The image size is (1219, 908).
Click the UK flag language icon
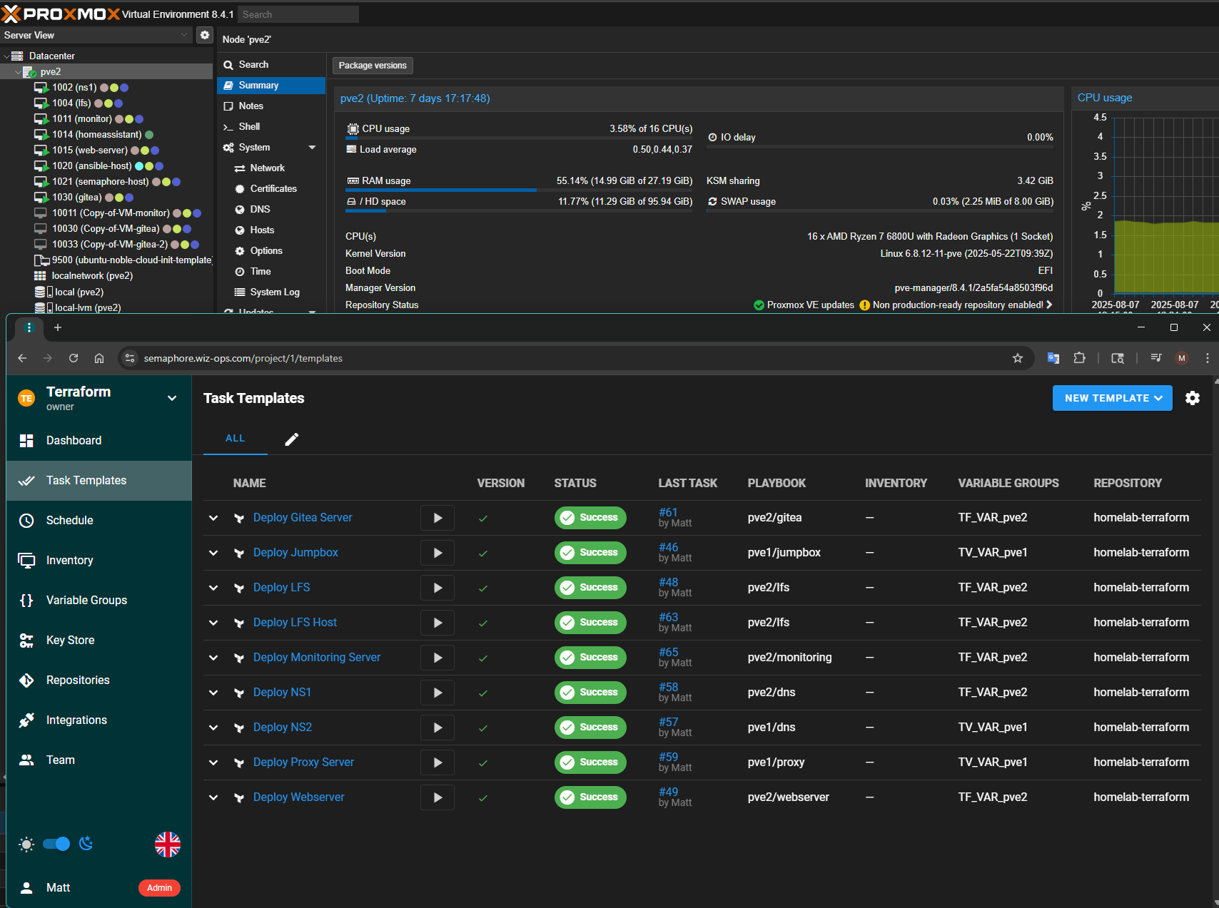[x=167, y=845]
